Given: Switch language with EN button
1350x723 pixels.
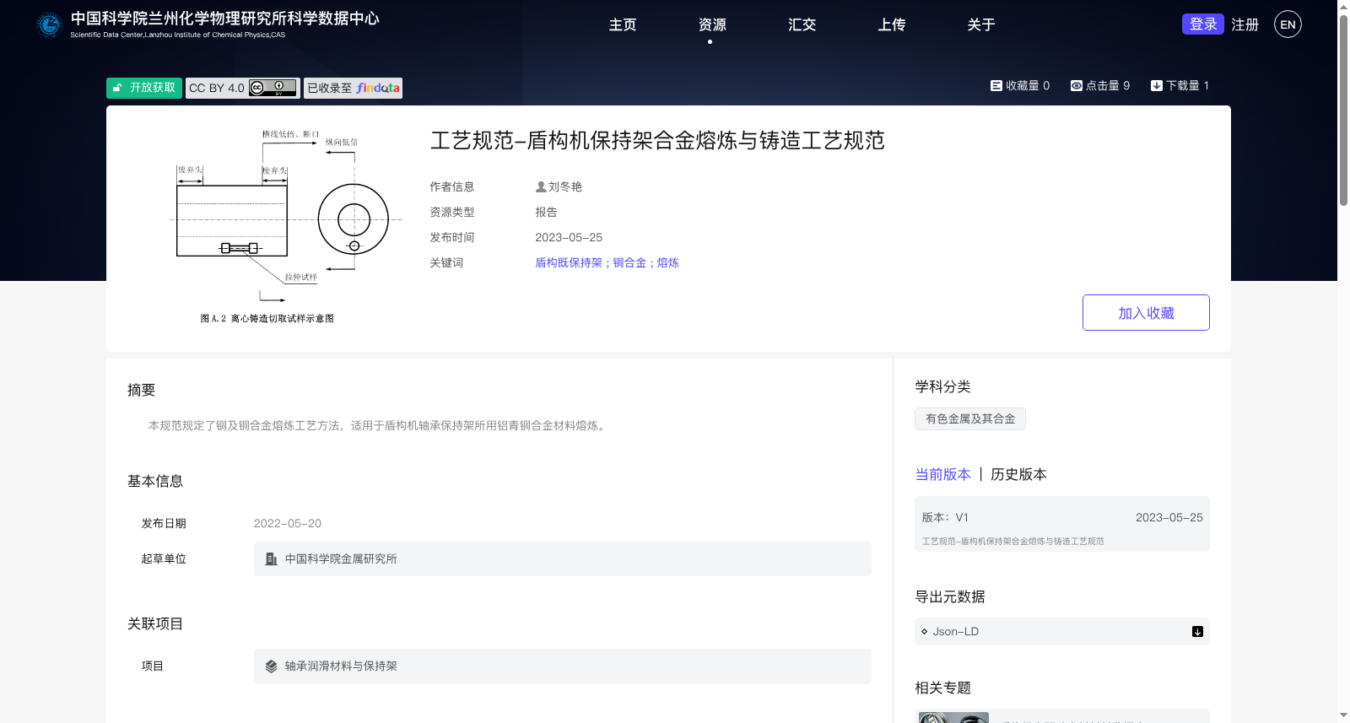Looking at the screenshot, I should 1288,24.
